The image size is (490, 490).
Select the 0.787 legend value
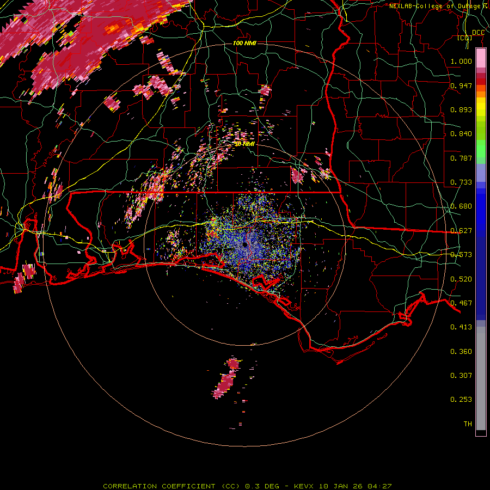click(461, 158)
